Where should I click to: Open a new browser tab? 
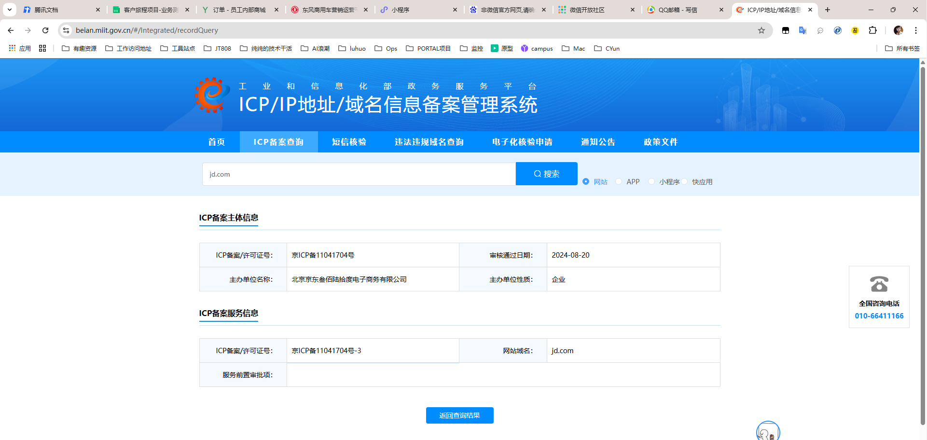pyautogui.click(x=828, y=10)
